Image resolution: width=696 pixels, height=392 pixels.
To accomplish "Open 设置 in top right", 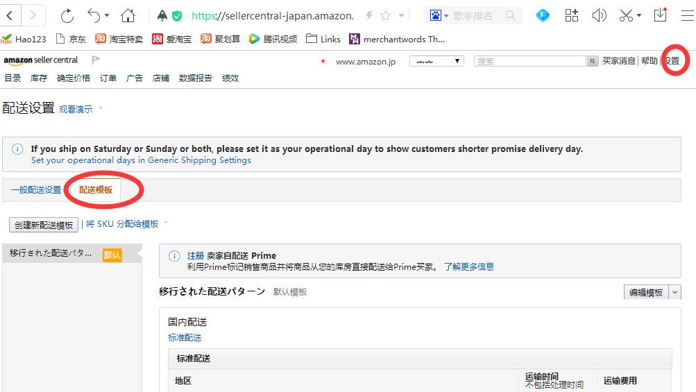I will [x=672, y=61].
